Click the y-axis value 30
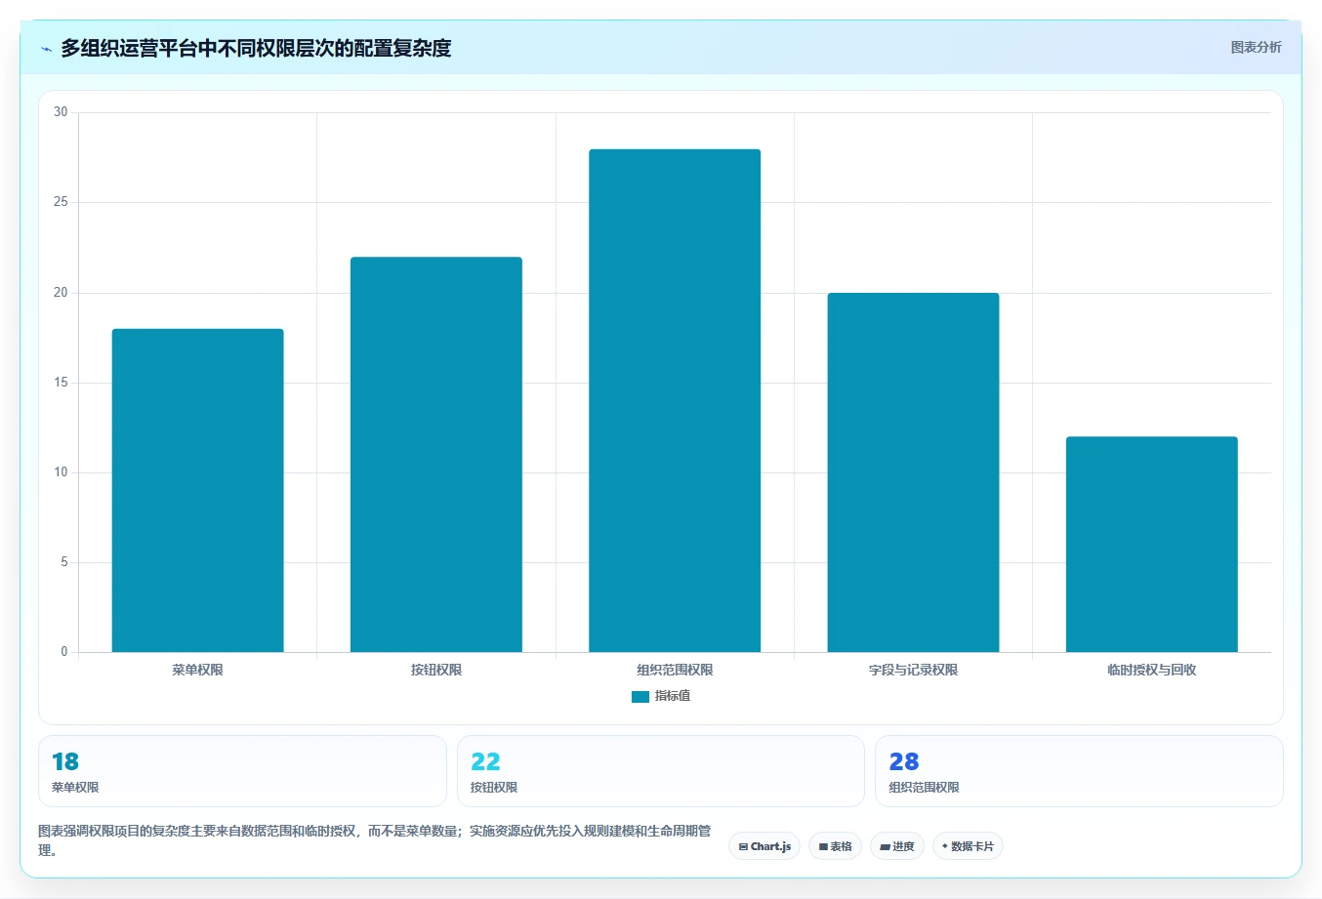 (61, 112)
